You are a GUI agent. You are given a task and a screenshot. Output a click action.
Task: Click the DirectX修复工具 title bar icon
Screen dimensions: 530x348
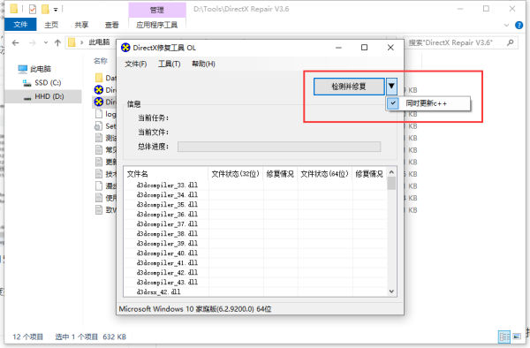(125, 48)
